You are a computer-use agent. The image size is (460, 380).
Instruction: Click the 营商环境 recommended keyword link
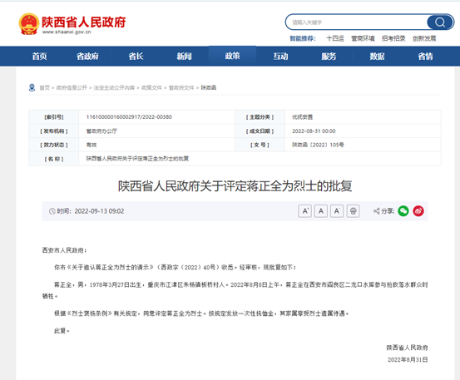tap(363, 38)
